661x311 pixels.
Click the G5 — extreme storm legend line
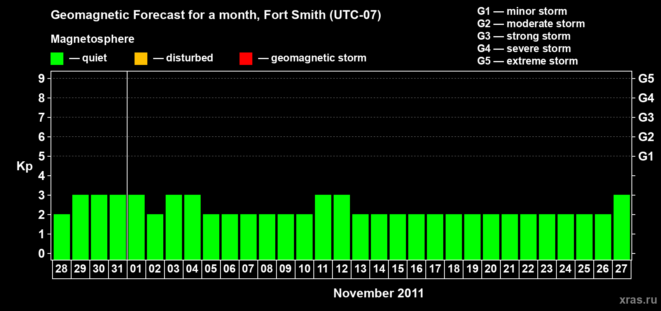point(527,61)
